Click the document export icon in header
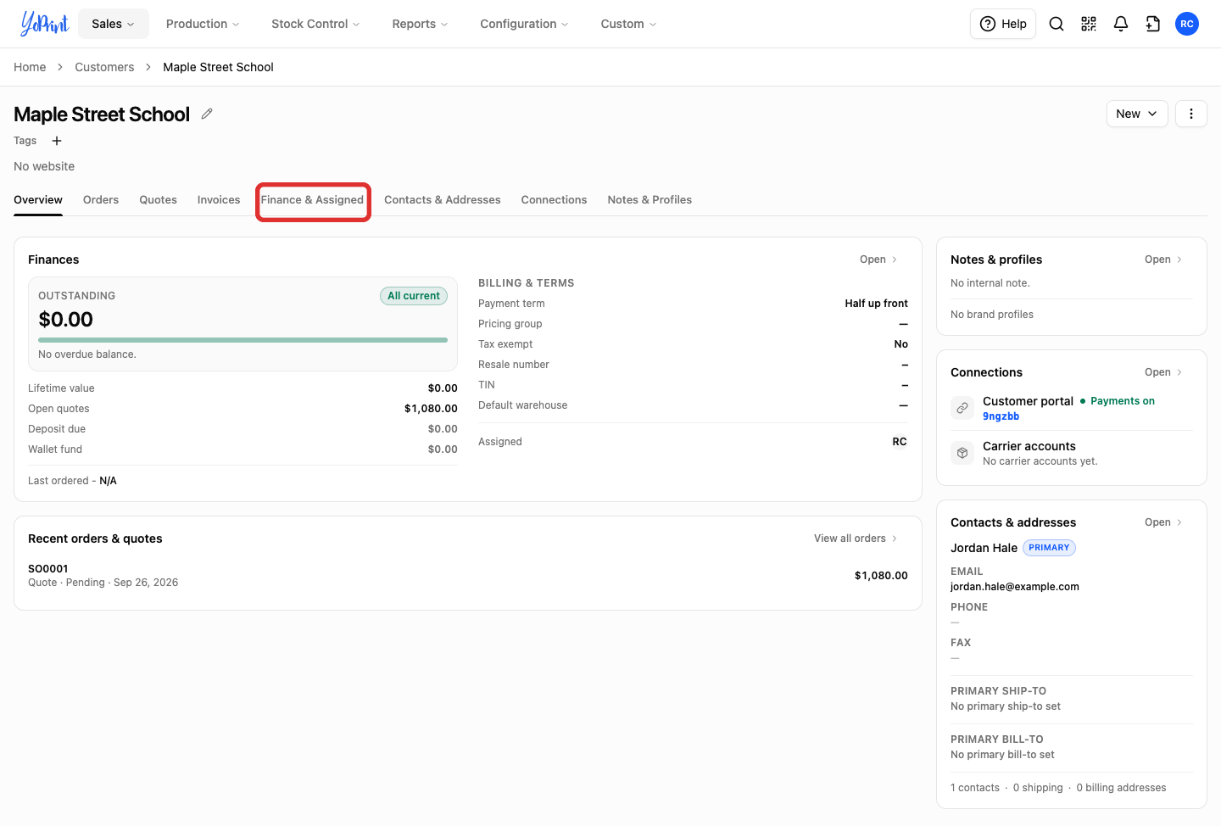Image resolution: width=1221 pixels, height=826 pixels. pos(1153,24)
